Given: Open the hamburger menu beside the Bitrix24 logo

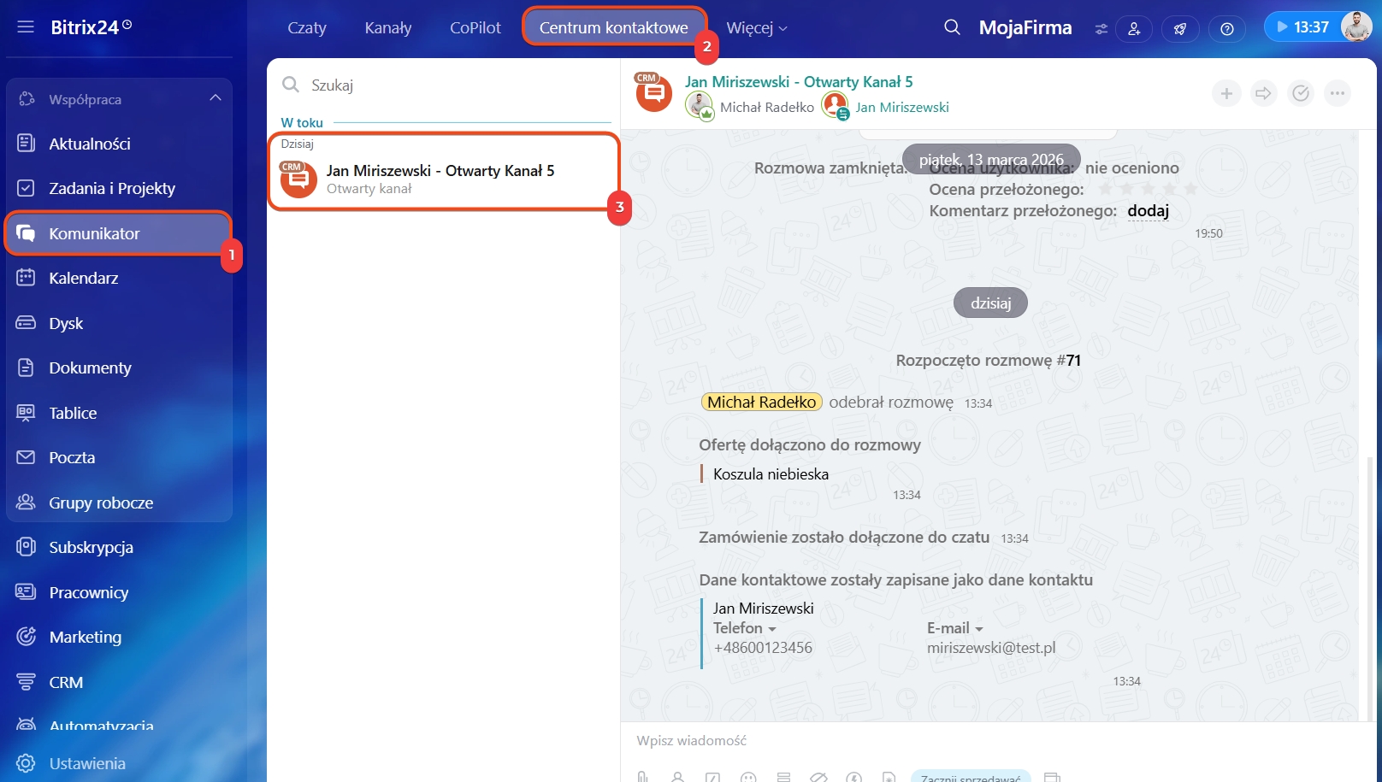Looking at the screenshot, I should 26,26.
